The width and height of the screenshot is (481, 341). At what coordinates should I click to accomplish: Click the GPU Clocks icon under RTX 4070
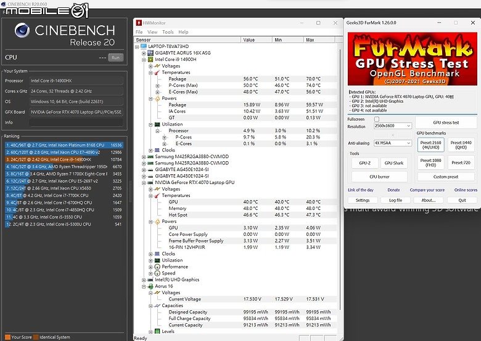pos(157,254)
